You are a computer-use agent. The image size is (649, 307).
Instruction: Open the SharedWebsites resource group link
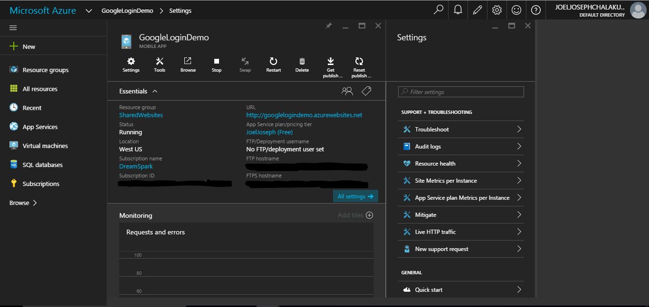click(x=141, y=115)
